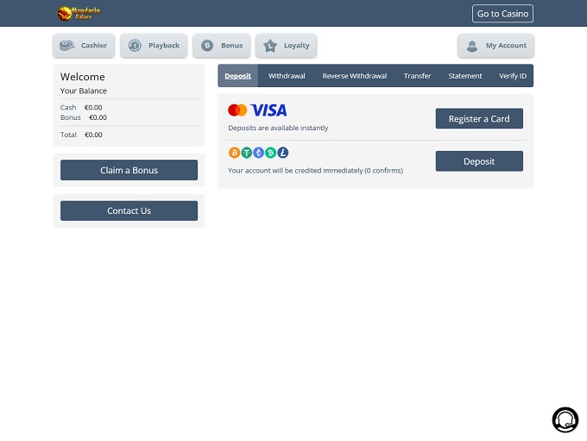Select the Statement tab
The image size is (587, 441).
click(464, 76)
